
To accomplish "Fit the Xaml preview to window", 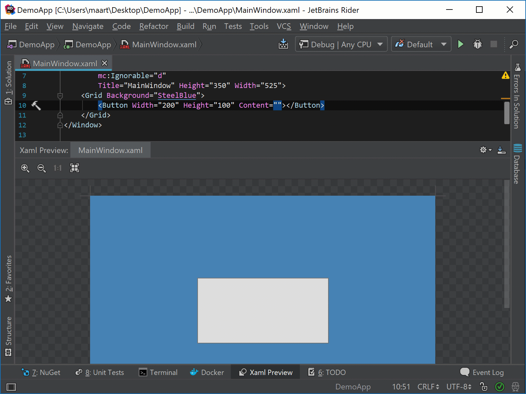I will coord(74,168).
